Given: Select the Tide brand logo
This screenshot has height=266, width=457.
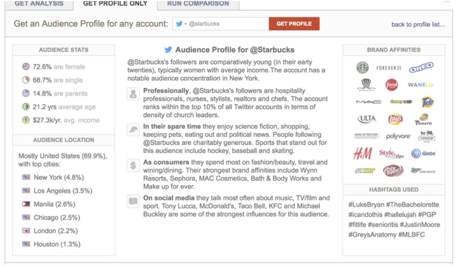Looking at the screenshot, I should click(428, 102).
